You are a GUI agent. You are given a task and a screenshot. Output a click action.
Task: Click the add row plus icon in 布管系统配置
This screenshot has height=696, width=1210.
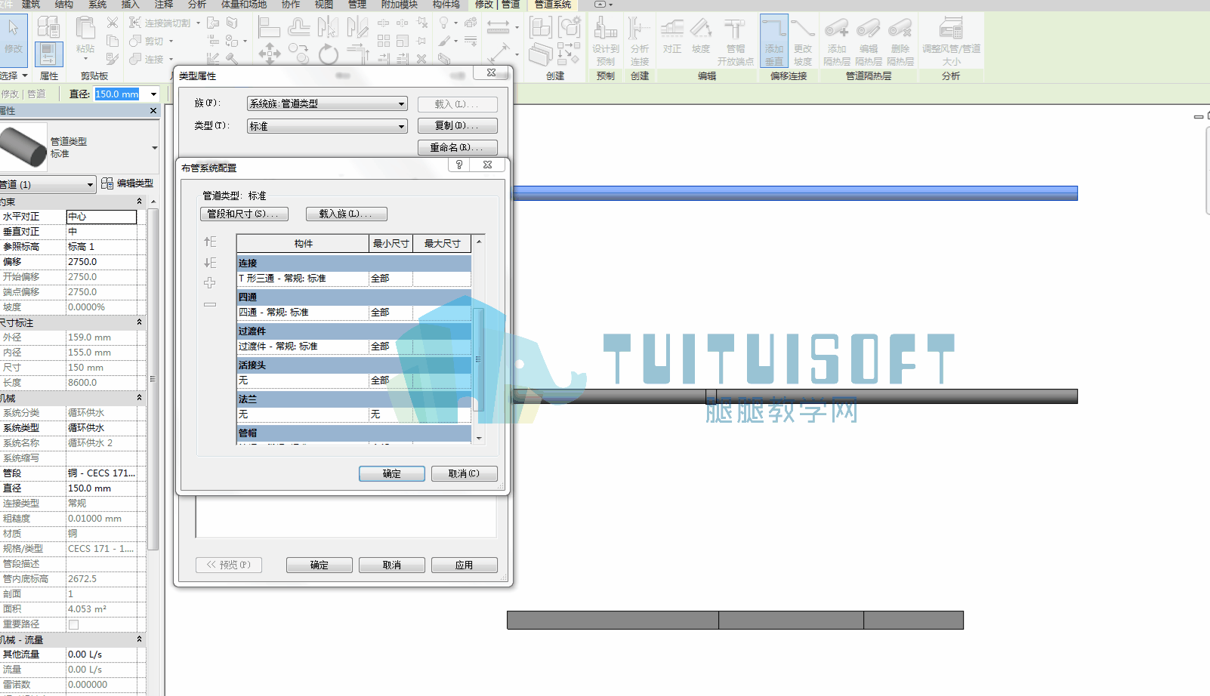coord(210,283)
